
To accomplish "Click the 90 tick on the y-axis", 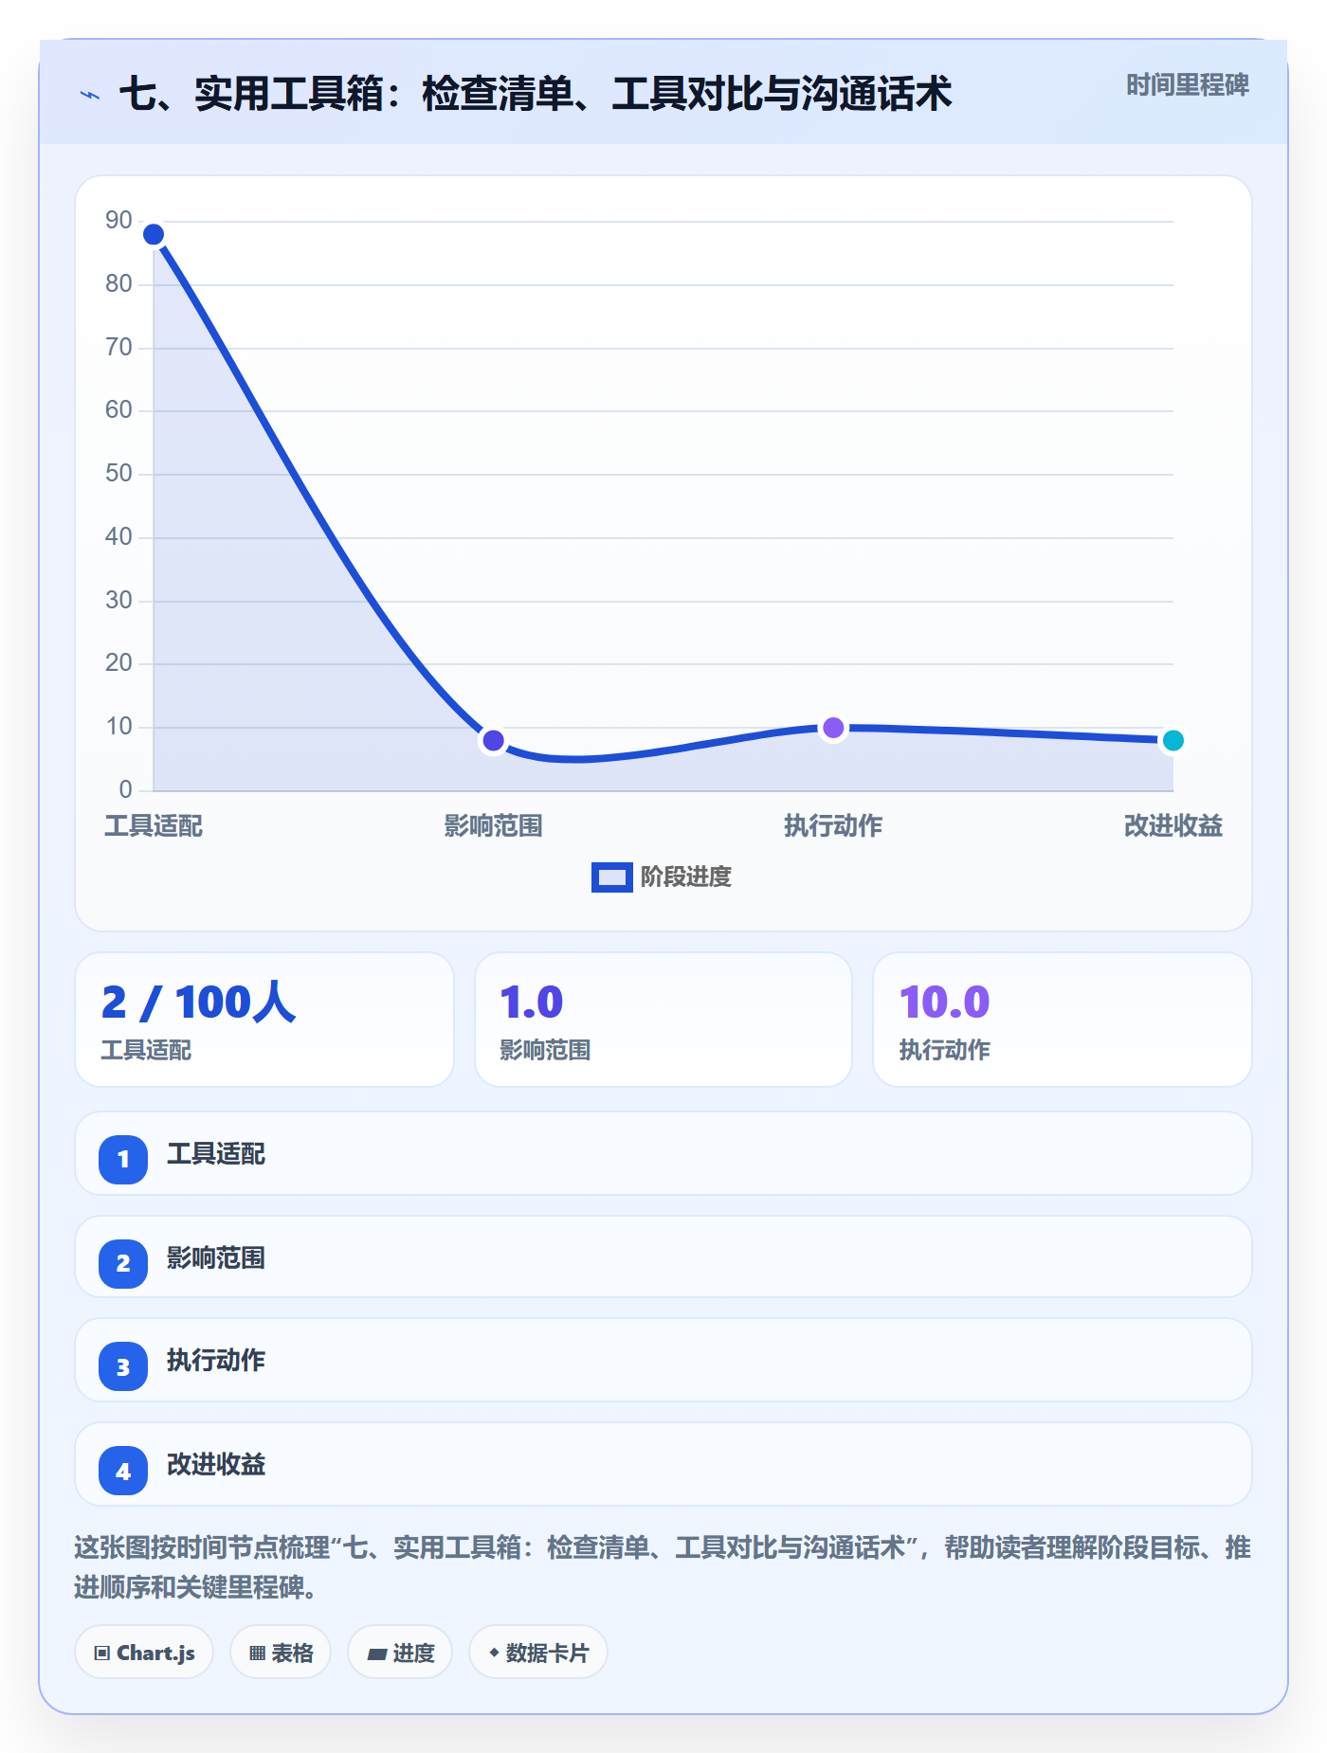I will tap(118, 221).
